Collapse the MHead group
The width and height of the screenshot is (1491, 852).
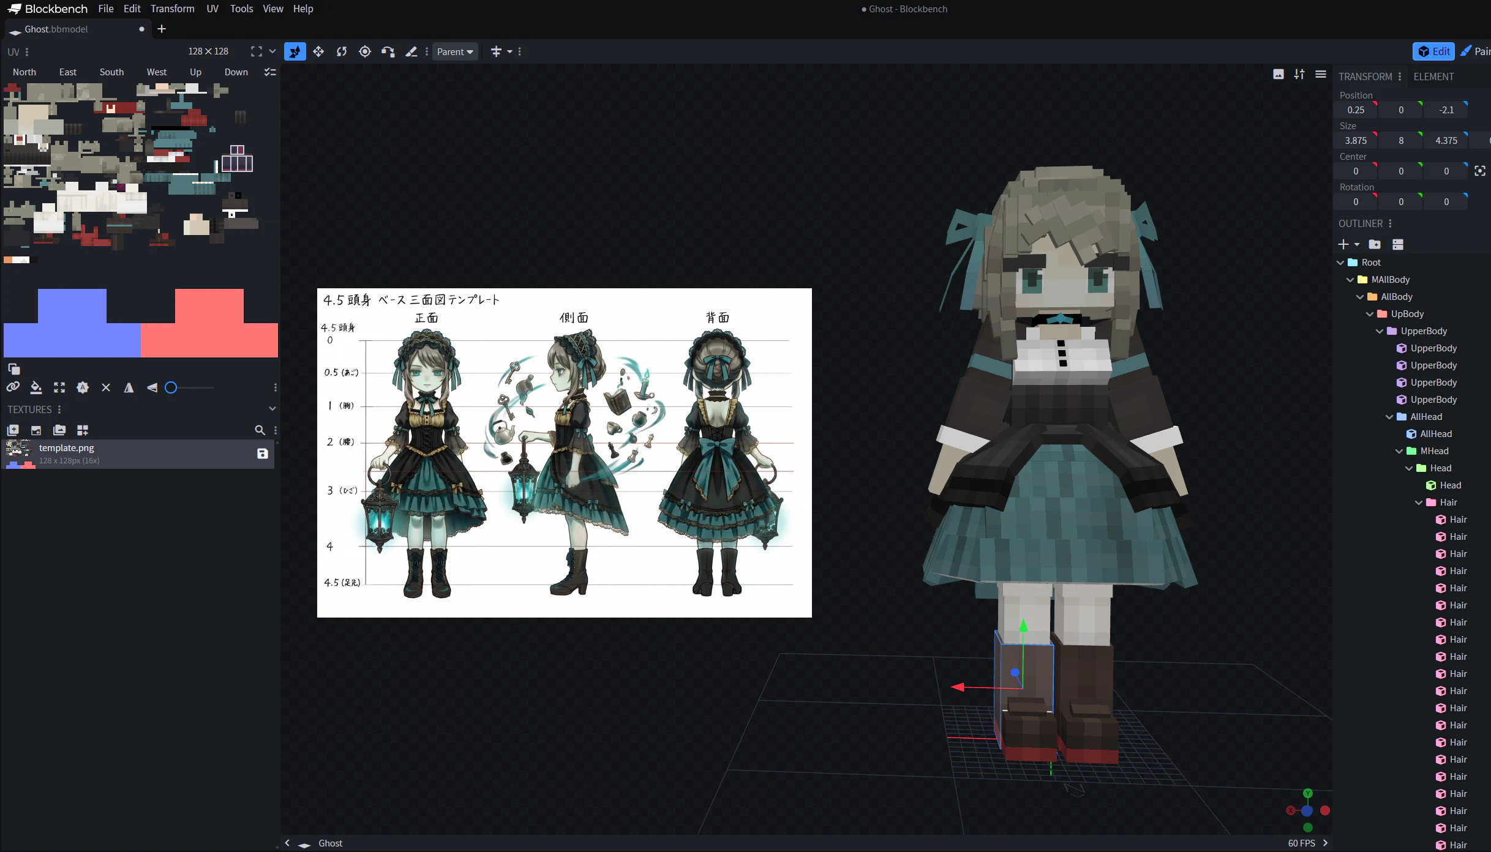pos(1399,451)
